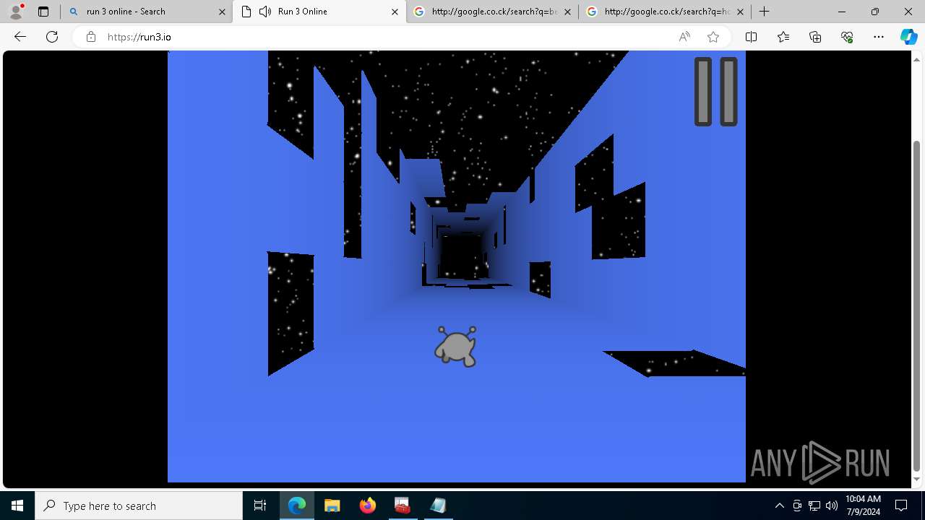Switch to the third google.co.ck search tab
This screenshot has height=520, width=925.
coord(493,12)
